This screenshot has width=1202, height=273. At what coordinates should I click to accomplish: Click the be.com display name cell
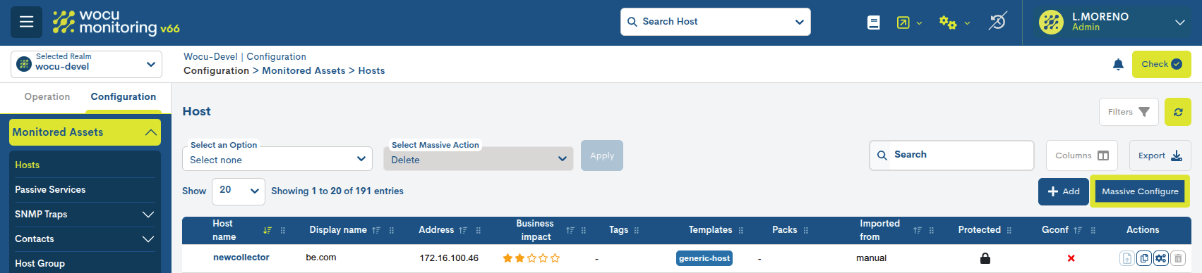coord(321,258)
